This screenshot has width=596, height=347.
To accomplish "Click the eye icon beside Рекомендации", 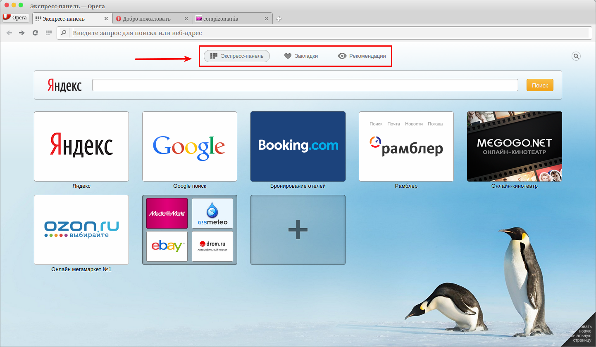I will (x=342, y=56).
